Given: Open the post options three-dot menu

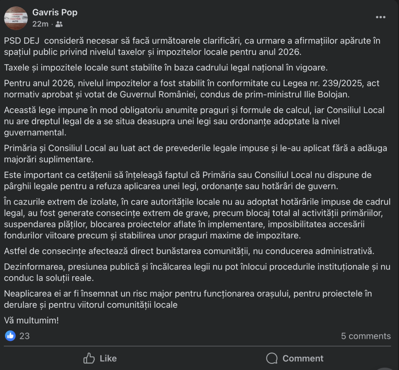Looking at the screenshot, I should (x=380, y=18).
